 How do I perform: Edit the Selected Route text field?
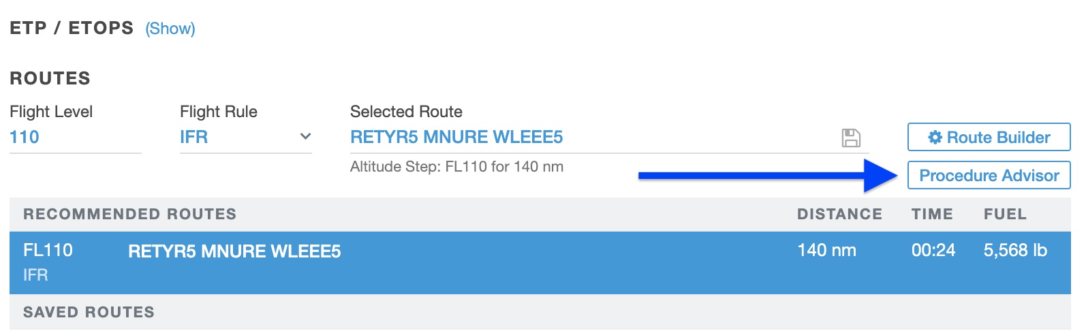point(456,137)
